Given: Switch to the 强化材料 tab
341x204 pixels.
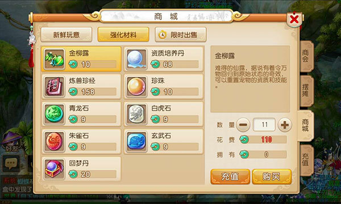Looking at the screenshot, I should pyautogui.click(x=123, y=35).
